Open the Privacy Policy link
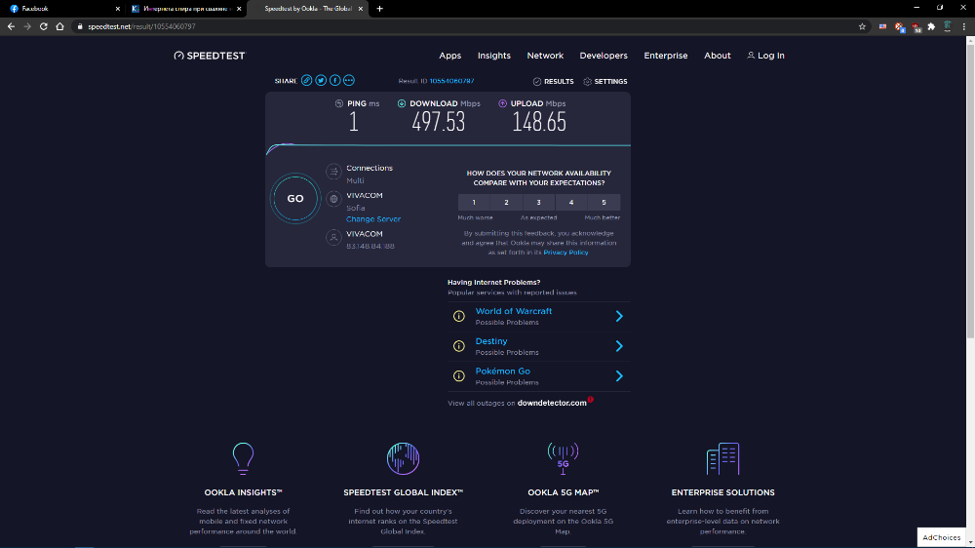975x548 pixels. 565,253
